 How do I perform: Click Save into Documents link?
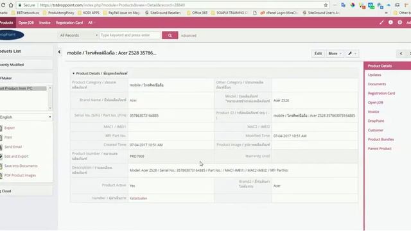pos(21,166)
